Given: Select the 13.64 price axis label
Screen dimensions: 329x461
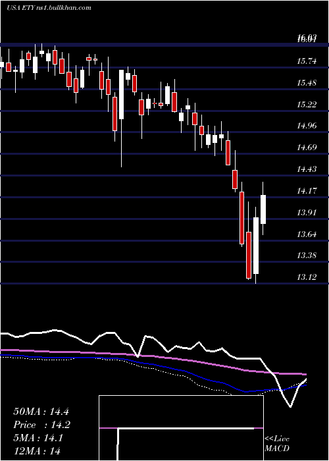Looking at the screenshot, I should coord(307,234).
